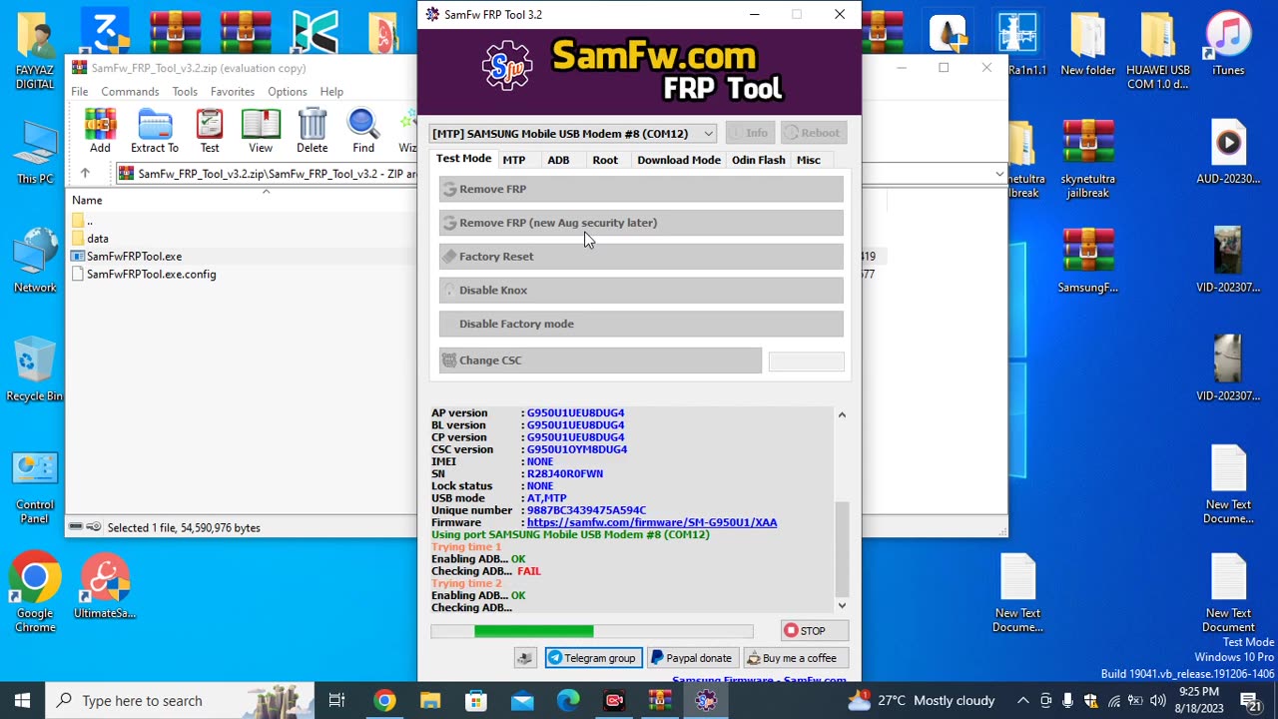Launch the Google Chrome desktop shortcut

[35, 593]
